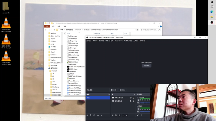Open OBS 视图(V) menu

[101, 41]
